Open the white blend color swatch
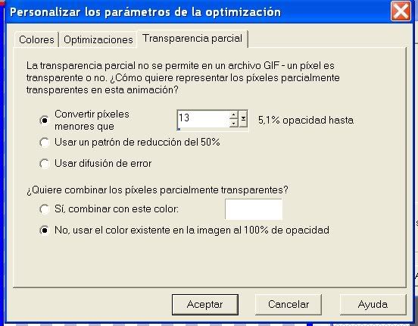Viewport: 418px width, 326px height. coord(254,209)
